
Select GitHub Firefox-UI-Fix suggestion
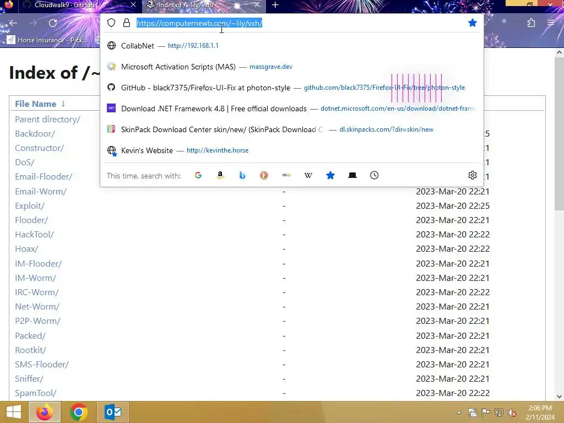pos(292,88)
